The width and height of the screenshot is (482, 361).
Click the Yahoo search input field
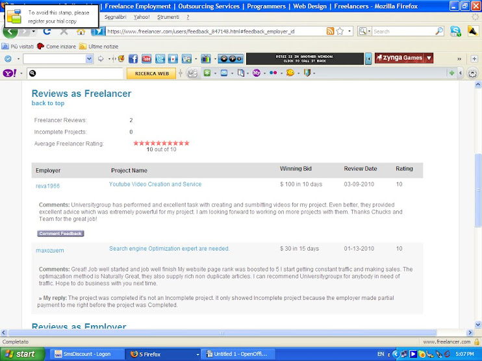point(75,73)
